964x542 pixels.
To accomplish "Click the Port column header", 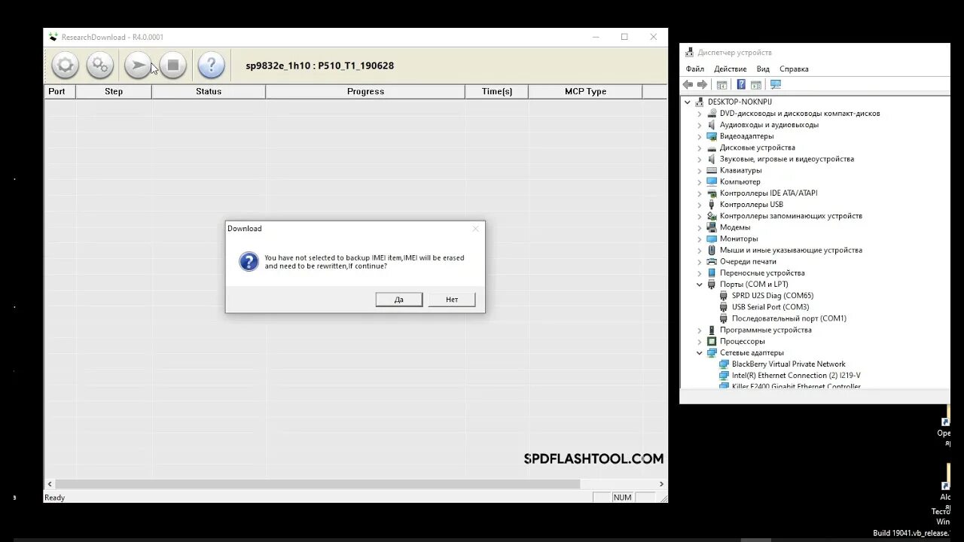I will click(x=59, y=92).
